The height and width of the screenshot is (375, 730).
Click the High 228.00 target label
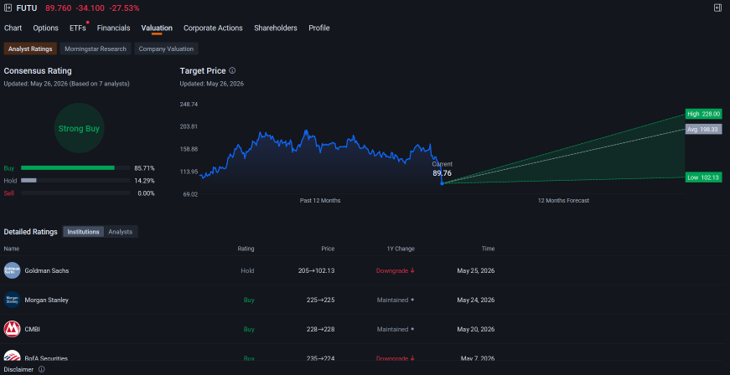[x=703, y=114]
